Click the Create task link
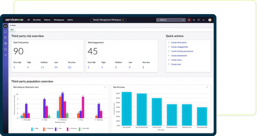This screenshot has height=136, width=257. [x=176, y=64]
